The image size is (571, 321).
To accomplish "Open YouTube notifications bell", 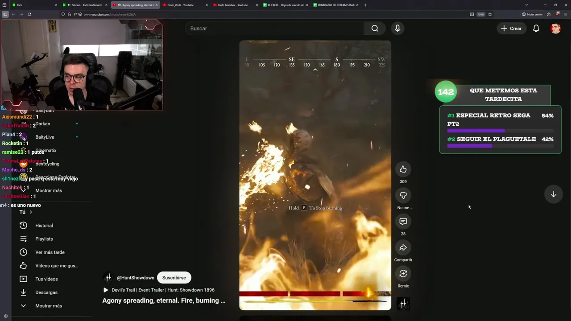I will click(x=536, y=29).
